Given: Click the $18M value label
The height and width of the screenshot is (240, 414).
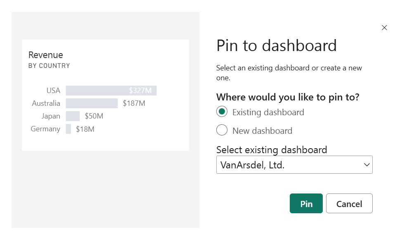Looking at the screenshot, I should coord(85,129).
